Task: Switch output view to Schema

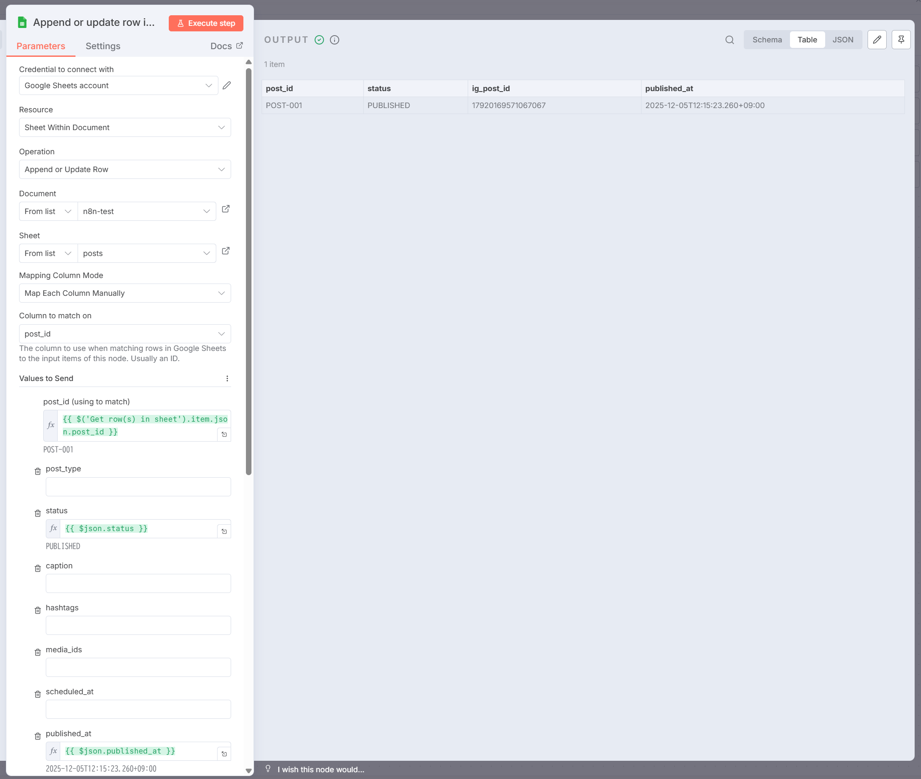Action: (767, 40)
